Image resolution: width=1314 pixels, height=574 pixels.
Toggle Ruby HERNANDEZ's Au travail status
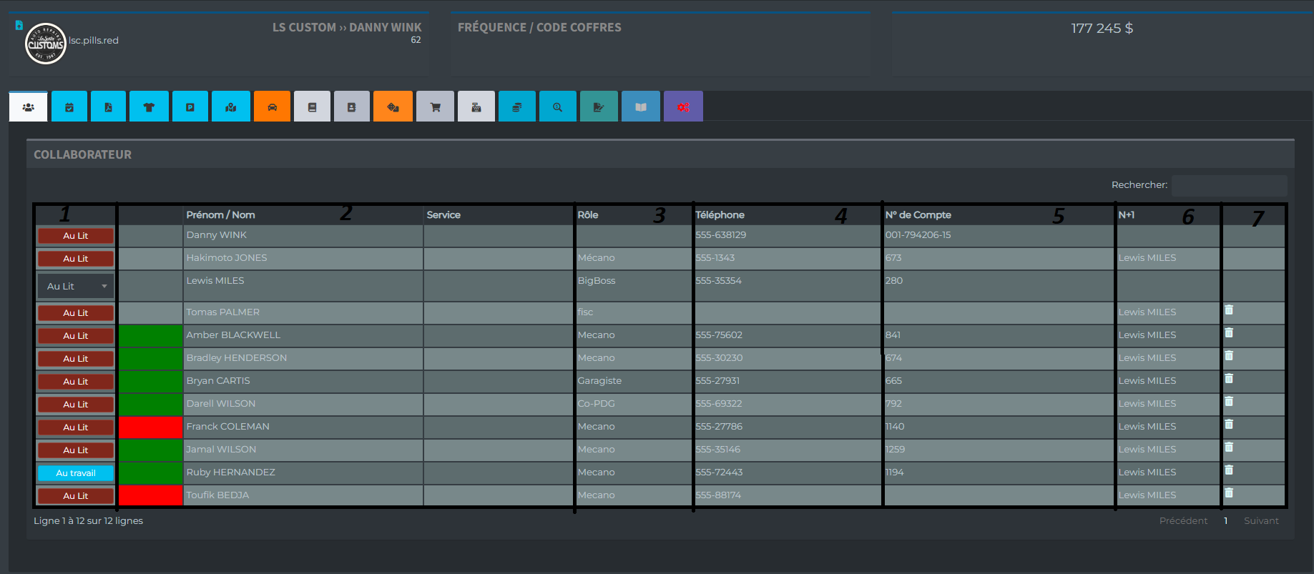click(x=76, y=473)
